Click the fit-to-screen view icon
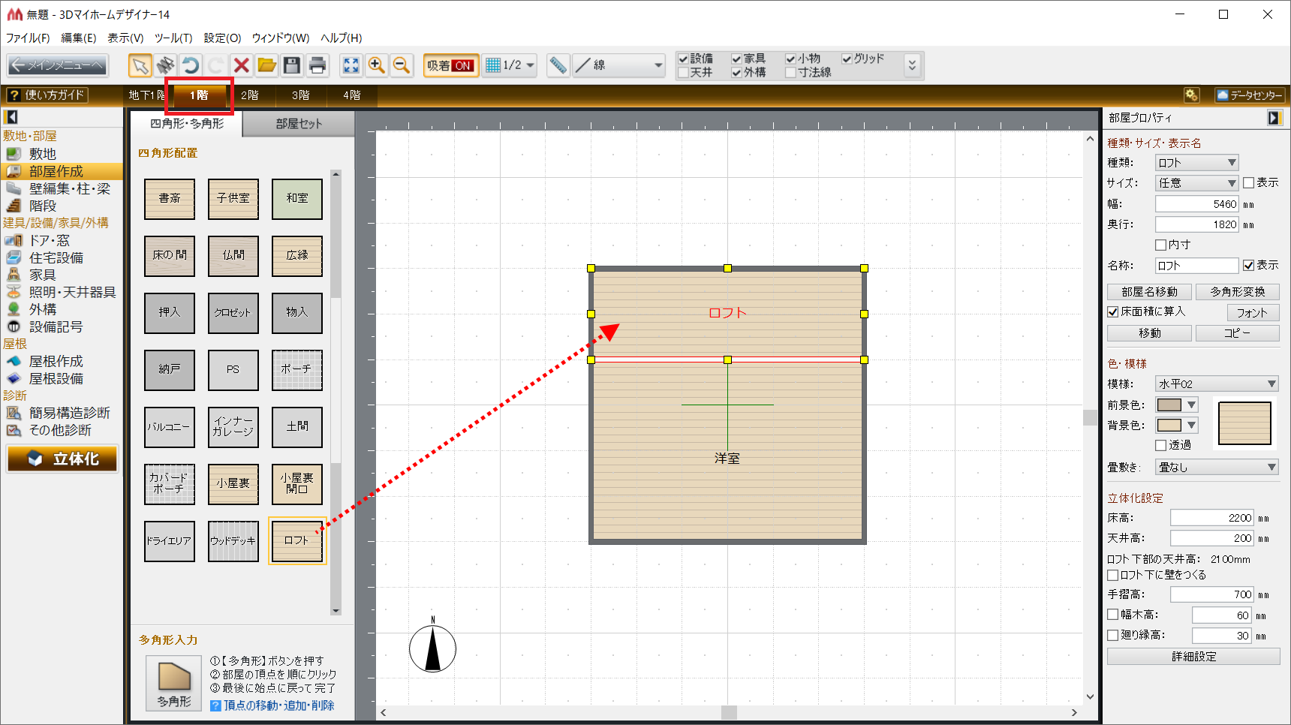 click(x=351, y=66)
